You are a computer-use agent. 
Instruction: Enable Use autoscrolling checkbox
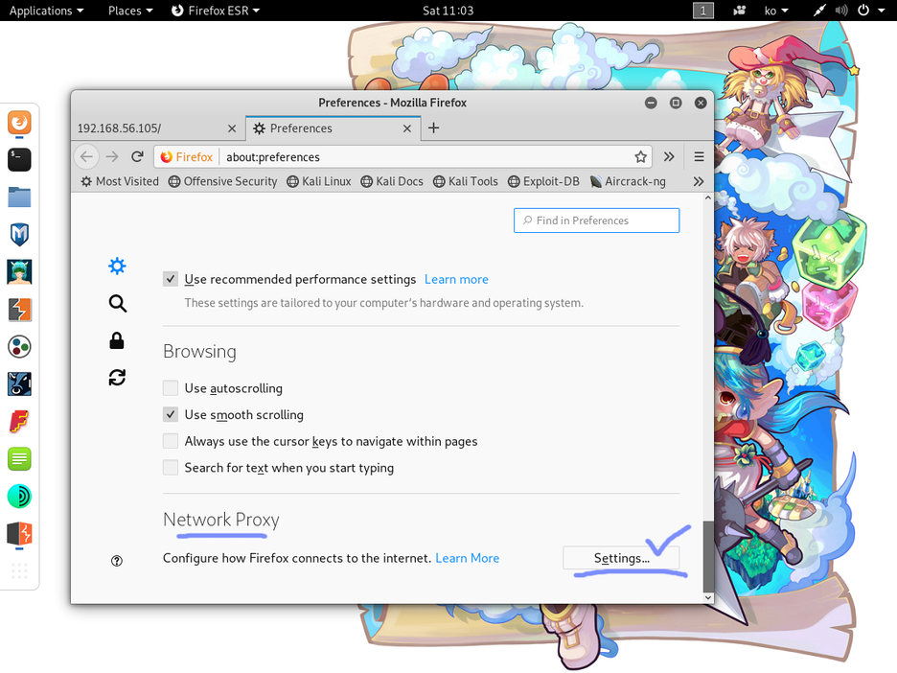171,388
